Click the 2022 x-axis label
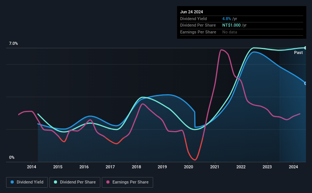 coord(241,167)
